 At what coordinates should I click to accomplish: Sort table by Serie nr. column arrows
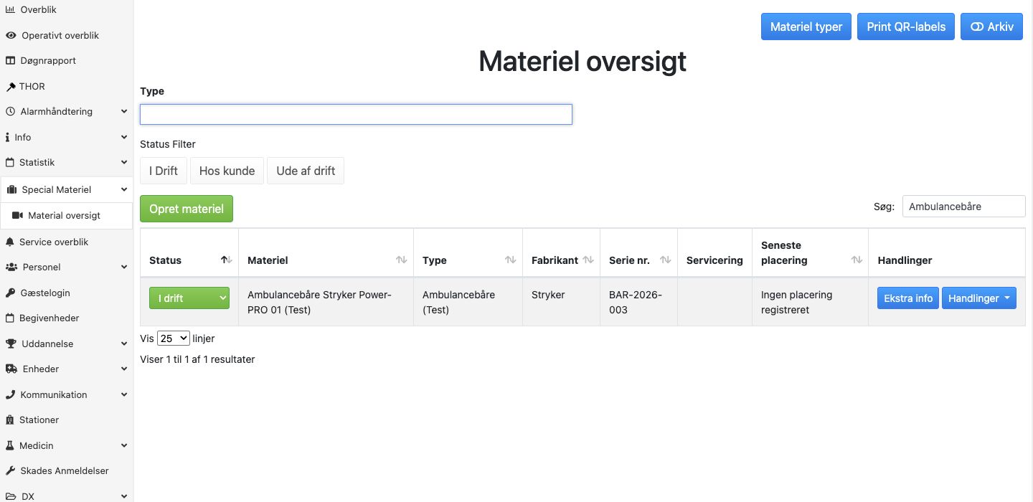[666, 260]
